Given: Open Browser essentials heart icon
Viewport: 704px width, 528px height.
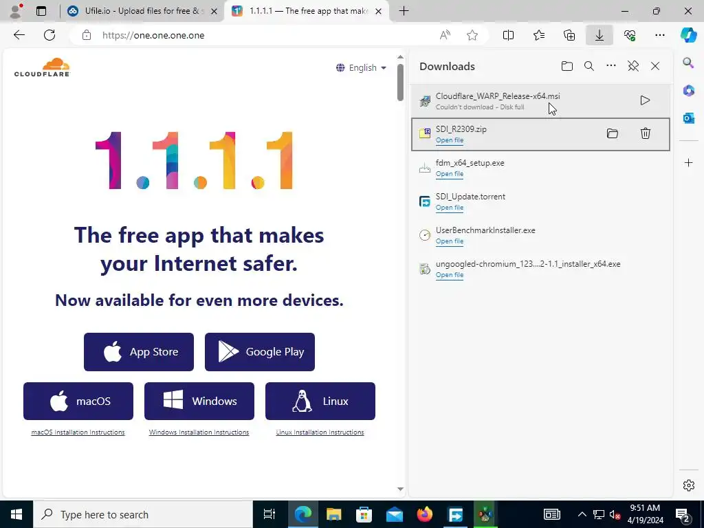Looking at the screenshot, I should [630, 35].
